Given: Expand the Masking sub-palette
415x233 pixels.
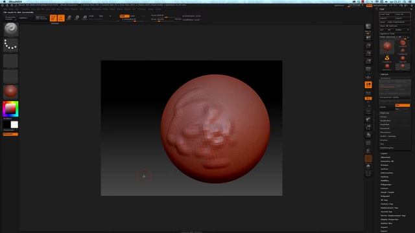Looking at the screenshot, I should click(x=385, y=177).
